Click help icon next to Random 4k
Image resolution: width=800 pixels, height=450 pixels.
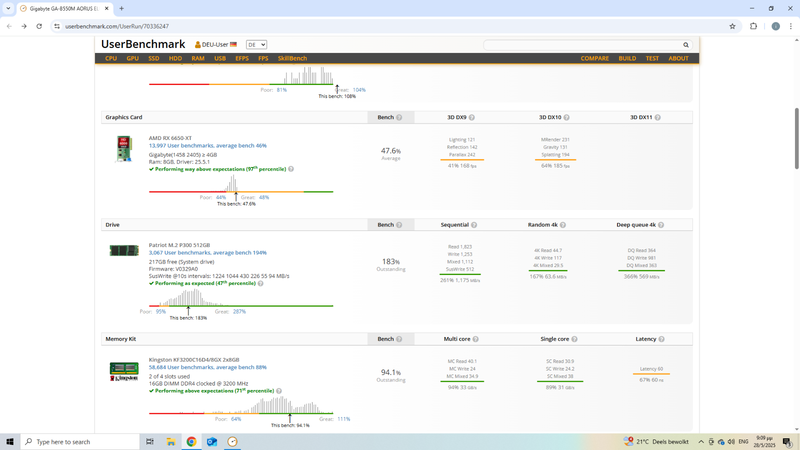click(x=563, y=225)
